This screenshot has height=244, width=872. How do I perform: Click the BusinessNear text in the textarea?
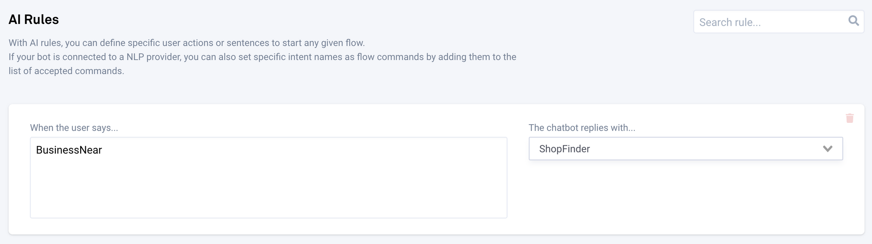point(69,150)
